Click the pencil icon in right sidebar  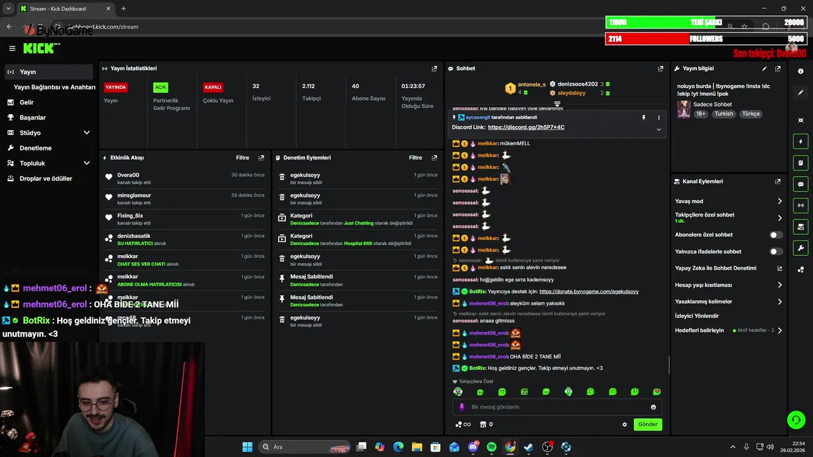tap(801, 93)
